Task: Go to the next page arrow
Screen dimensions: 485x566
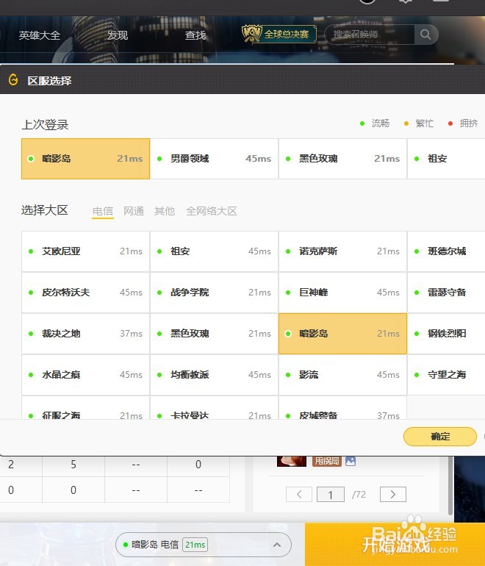Action: [x=393, y=494]
